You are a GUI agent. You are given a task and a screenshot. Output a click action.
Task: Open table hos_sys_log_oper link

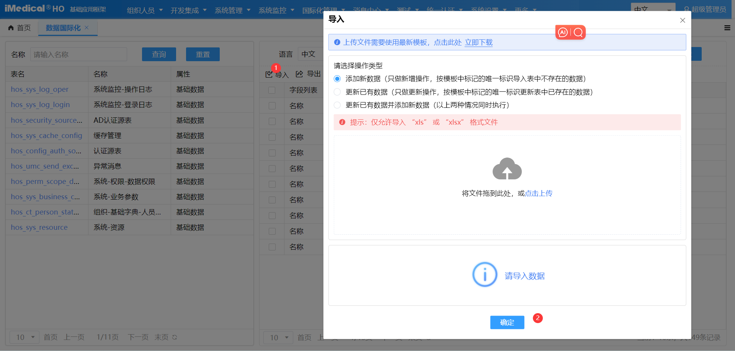(x=40, y=89)
